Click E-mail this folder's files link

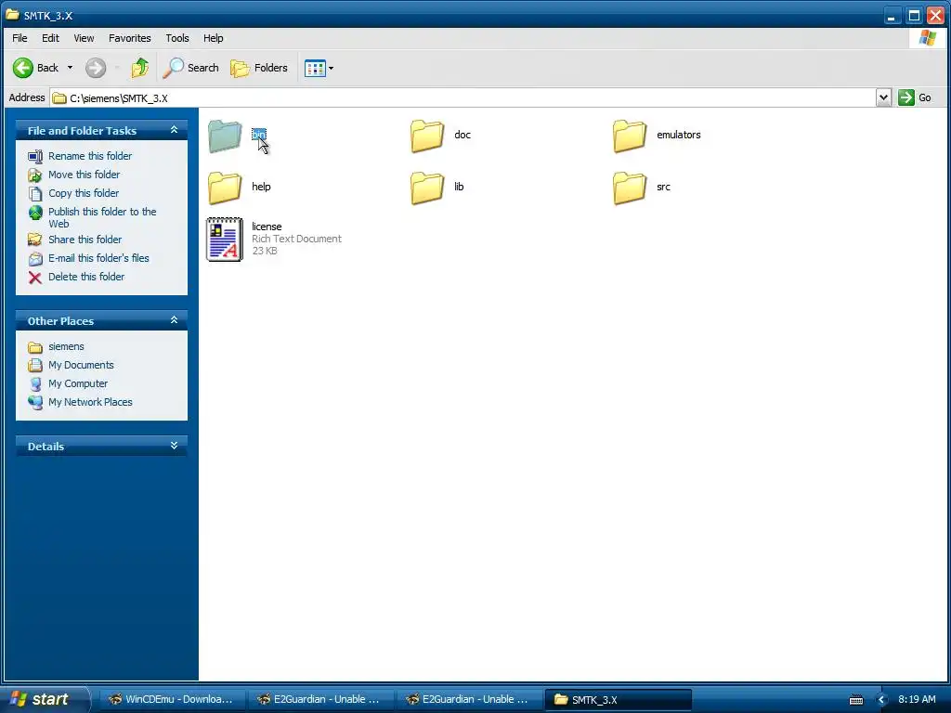pos(98,258)
